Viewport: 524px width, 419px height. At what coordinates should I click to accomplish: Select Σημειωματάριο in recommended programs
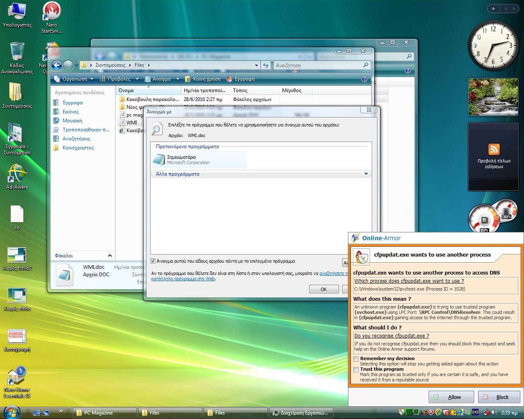pos(199,160)
